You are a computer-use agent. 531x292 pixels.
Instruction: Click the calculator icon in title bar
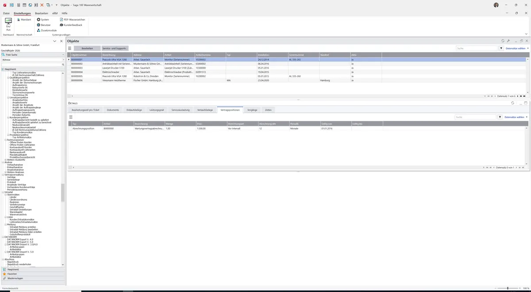(18, 5)
